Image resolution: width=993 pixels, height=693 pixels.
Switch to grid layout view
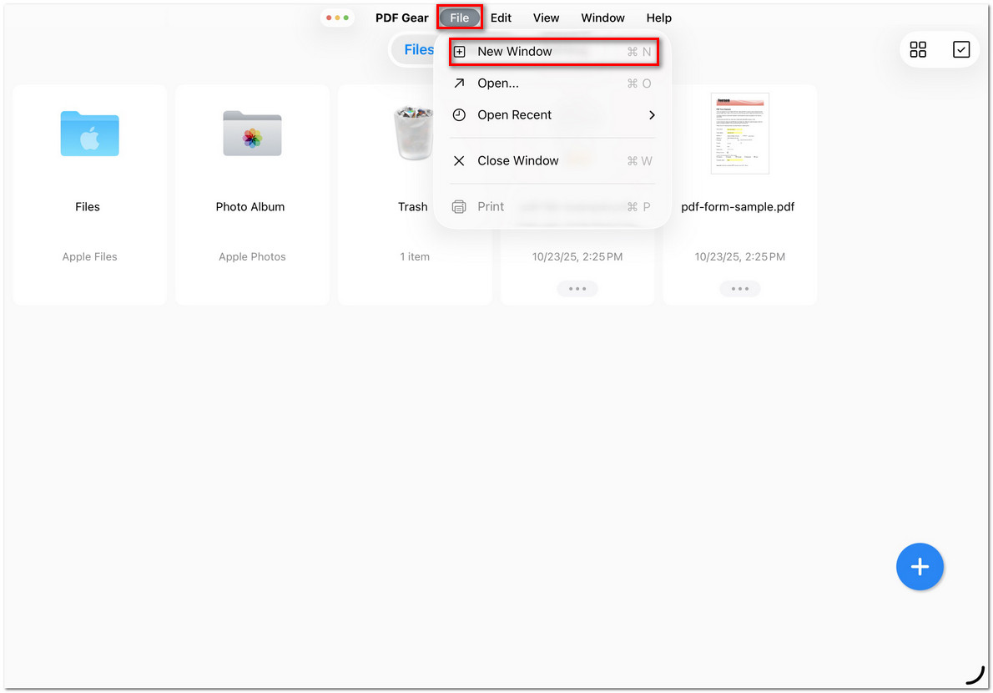[918, 49]
